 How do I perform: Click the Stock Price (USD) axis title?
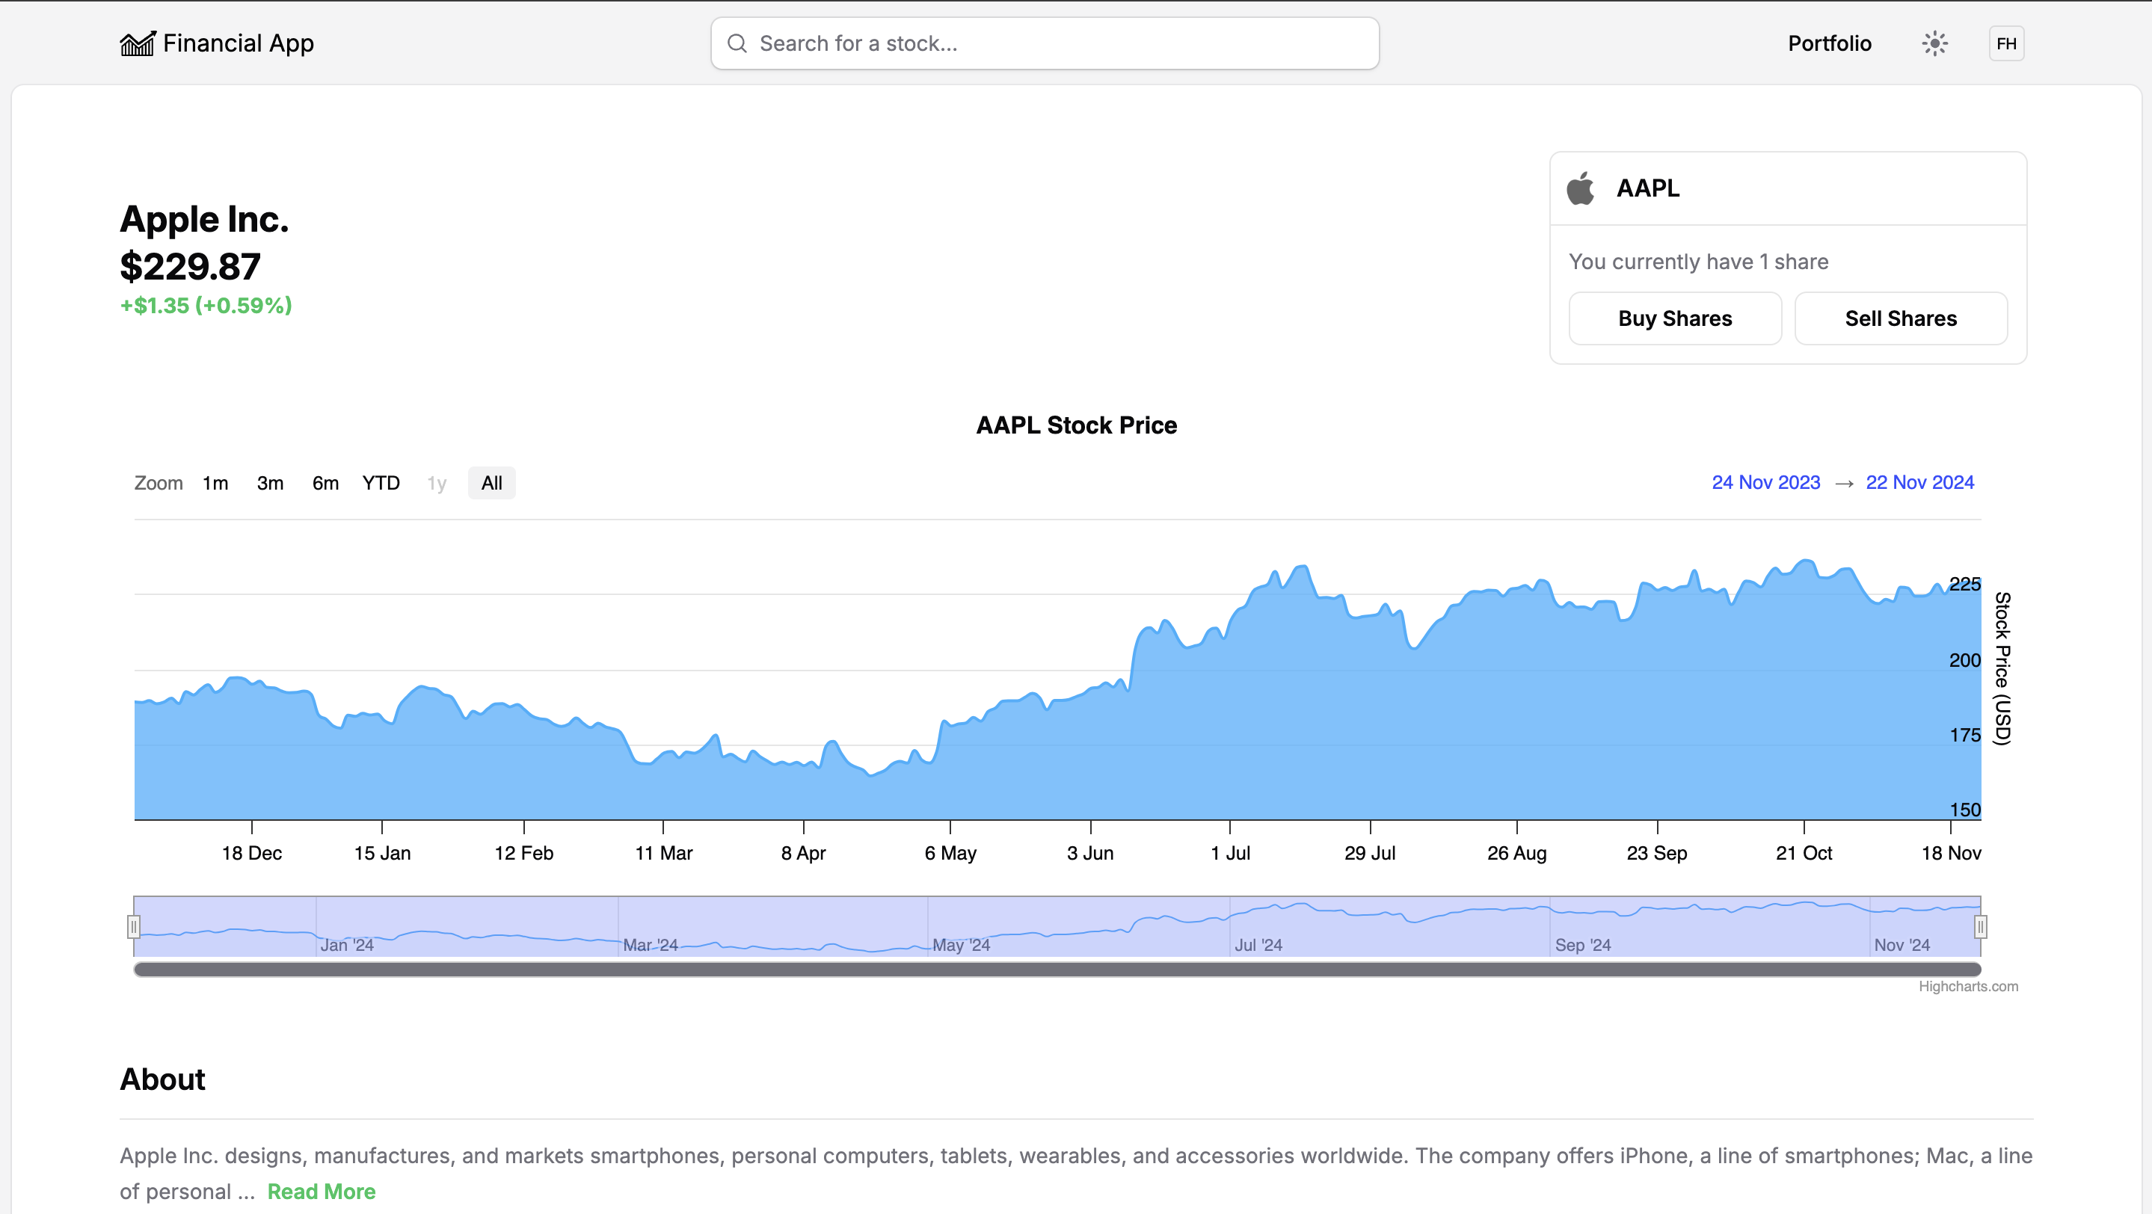tap(2002, 668)
